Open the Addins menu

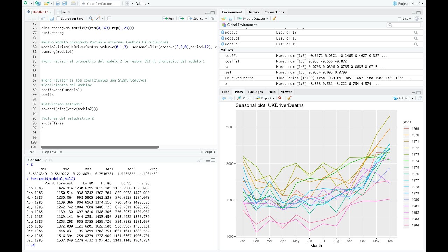(x=142, y=3)
